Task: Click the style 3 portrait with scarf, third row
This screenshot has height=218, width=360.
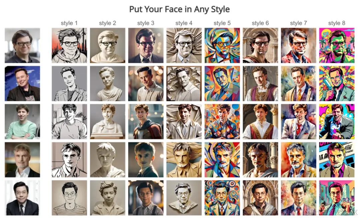Action: tap(146, 122)
